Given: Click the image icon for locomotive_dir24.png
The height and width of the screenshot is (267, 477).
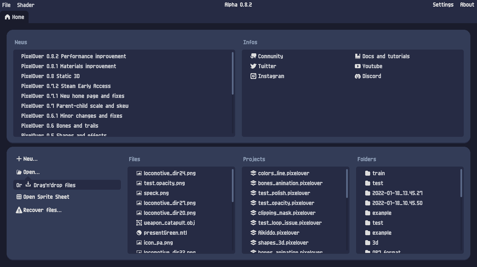Looking at the screenshot, I should coord(139,173).
